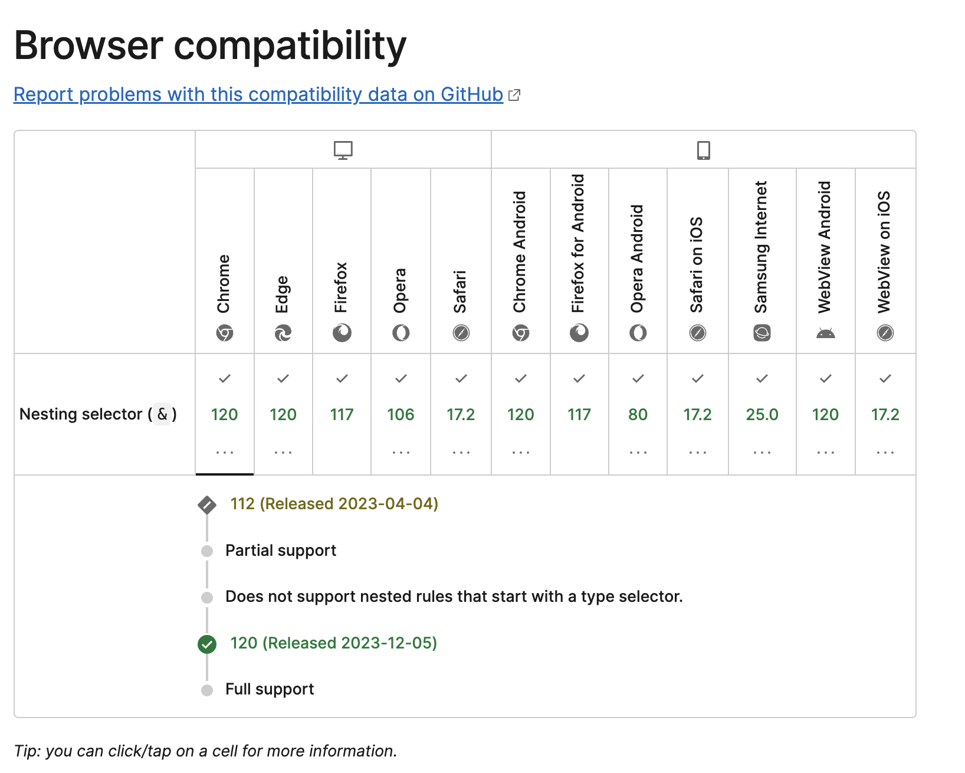Image resolution: width=965 pixels, height=773 pixels.
Task: Expand the Edge 120 support cell
Action: pyautogui.click(x=283, y=414)
